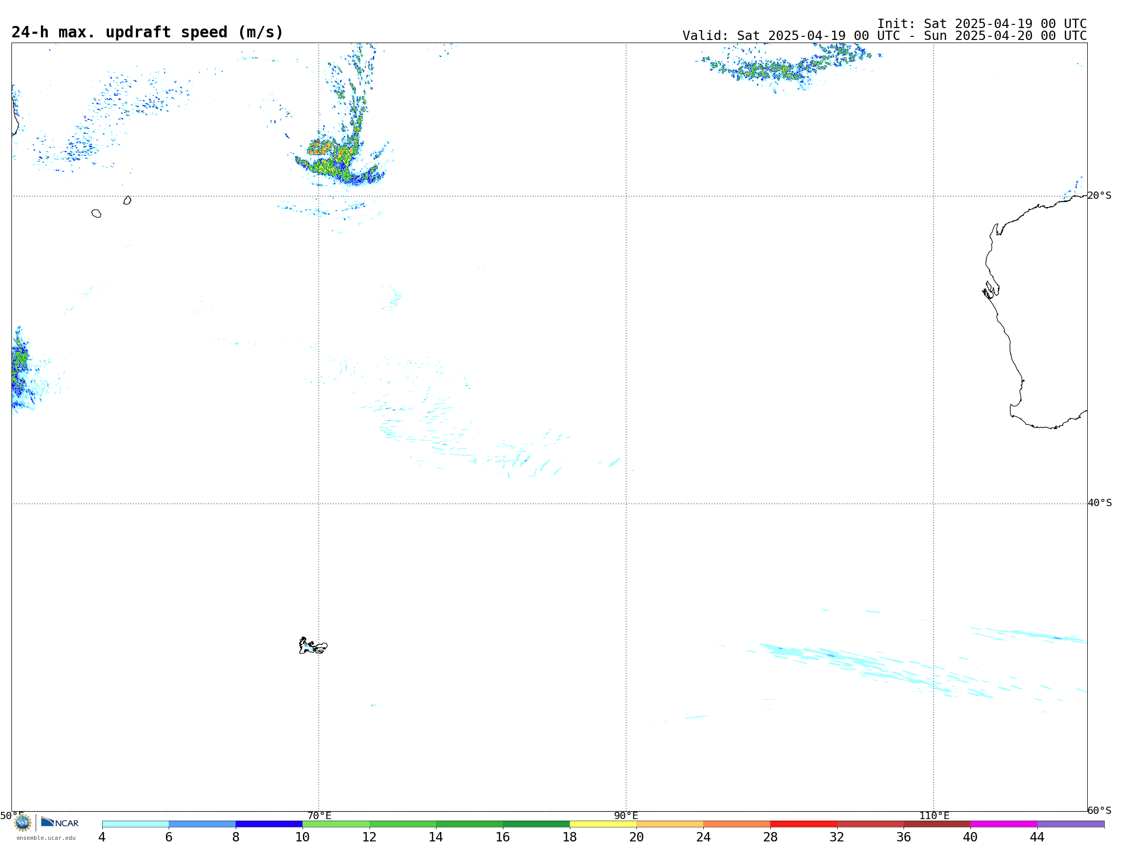The width and height of the screenshot is (1121, 844).
Task: Click the ensemble.ucar.edu text
Action: 46,838
